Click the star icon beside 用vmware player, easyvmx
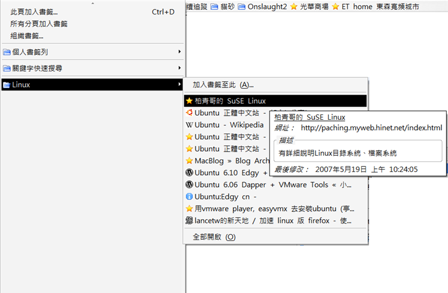448x293 pixels. click(189, 209)
